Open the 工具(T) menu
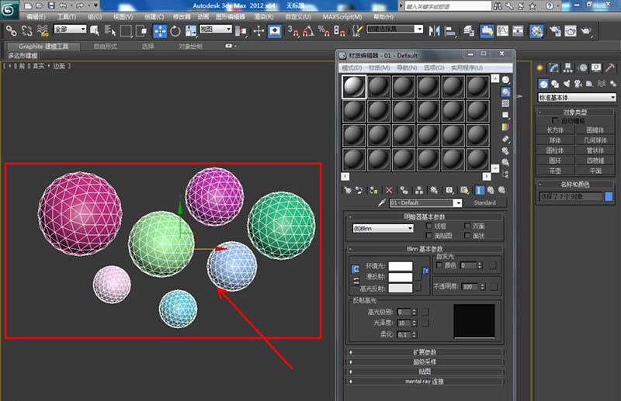 (x=67, y=16)
